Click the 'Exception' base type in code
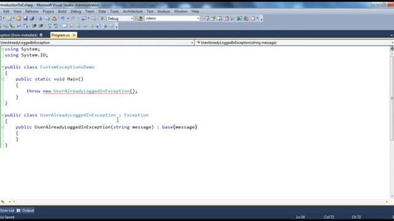Screen dimensions: 394x221 pyautogui.click(x=136, y=115)
